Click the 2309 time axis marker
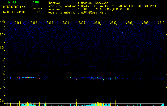The image size is (167, 106). pos(145,23)
